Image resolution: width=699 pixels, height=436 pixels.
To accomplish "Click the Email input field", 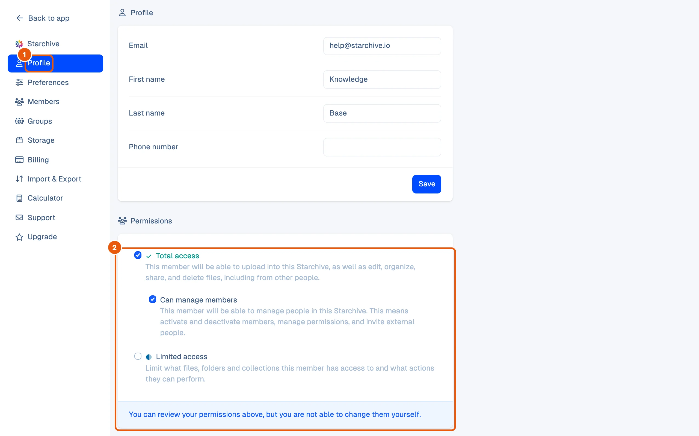I will 382,46.
